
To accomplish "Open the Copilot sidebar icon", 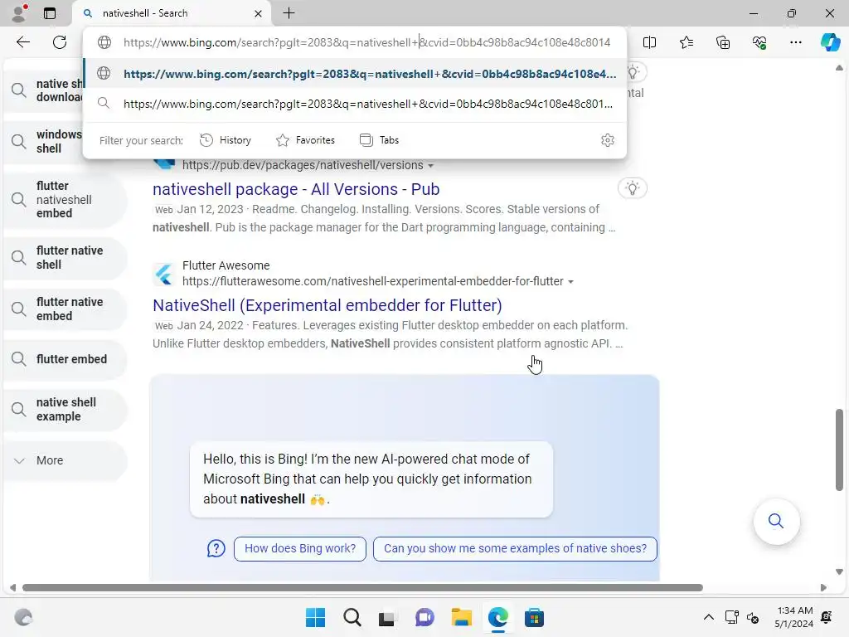I will click(x=830, y=42).
